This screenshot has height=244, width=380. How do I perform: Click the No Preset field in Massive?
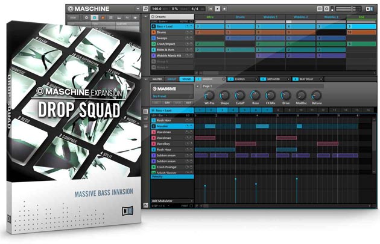(x=172, y=96)
